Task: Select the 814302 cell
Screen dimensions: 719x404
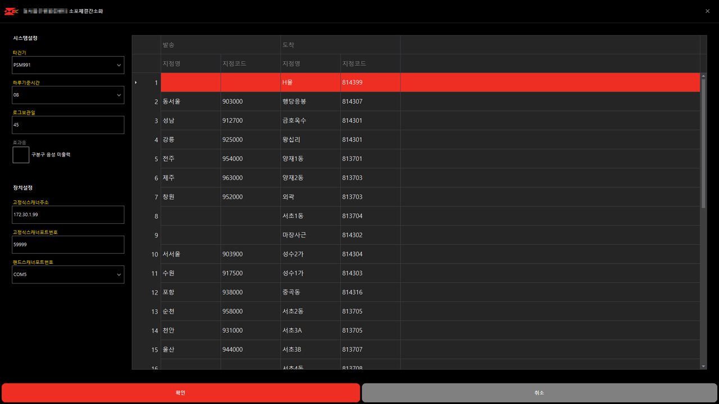Action: [370, 235]
